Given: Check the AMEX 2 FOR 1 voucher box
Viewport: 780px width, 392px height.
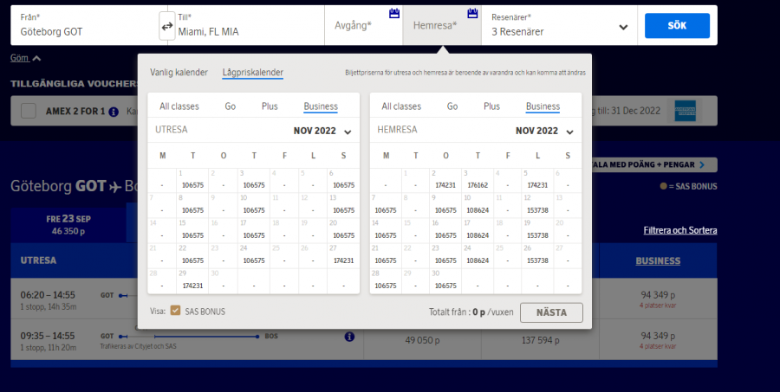Looking at the screenshot, I should pos(29,111).
